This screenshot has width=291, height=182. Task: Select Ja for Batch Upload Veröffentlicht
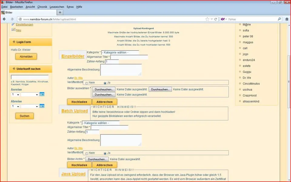105,153
